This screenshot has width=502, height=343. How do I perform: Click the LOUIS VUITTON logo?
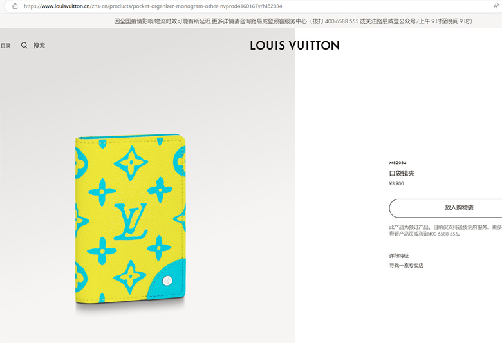pyautogui.click(x=295, y=46)
